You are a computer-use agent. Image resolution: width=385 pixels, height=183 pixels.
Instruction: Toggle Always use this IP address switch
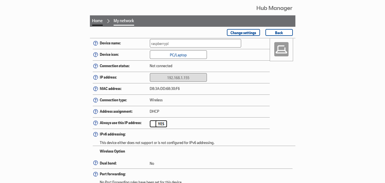pos(158,124)
